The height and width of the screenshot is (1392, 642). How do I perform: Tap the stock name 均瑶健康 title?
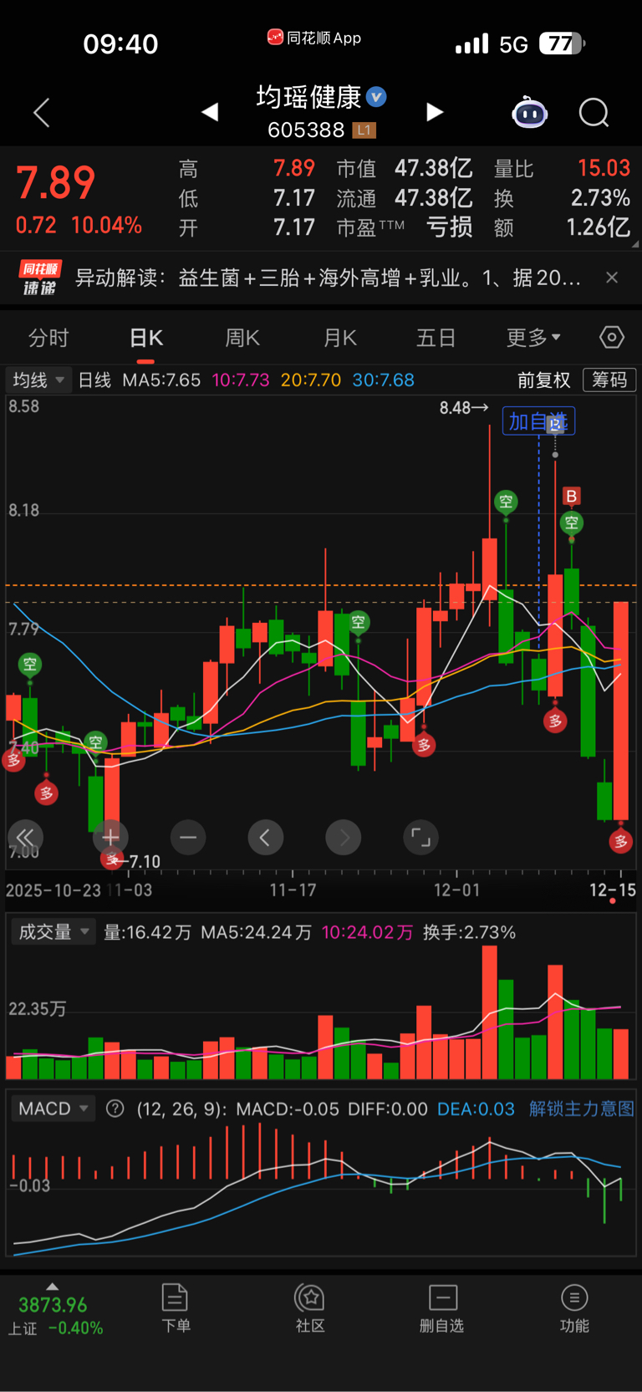point(308,97)
